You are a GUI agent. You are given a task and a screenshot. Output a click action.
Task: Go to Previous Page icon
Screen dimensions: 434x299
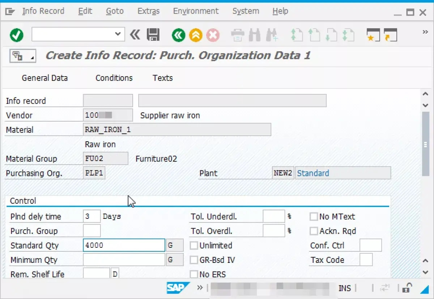314,35
